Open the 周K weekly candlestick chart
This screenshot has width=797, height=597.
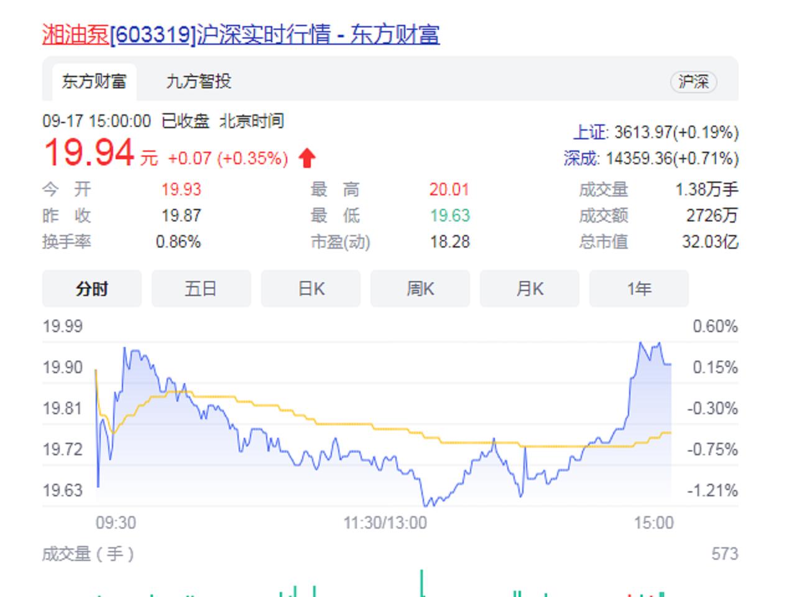[x=420, y=288]
